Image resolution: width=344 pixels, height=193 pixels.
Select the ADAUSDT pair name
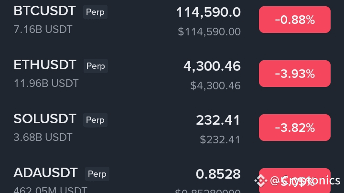point(45,173)
